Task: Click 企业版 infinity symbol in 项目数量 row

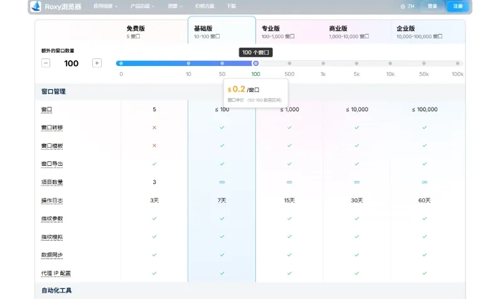Action: click(425, 182)
